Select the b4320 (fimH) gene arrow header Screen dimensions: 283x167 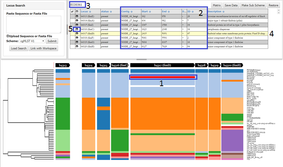point(232,65)
